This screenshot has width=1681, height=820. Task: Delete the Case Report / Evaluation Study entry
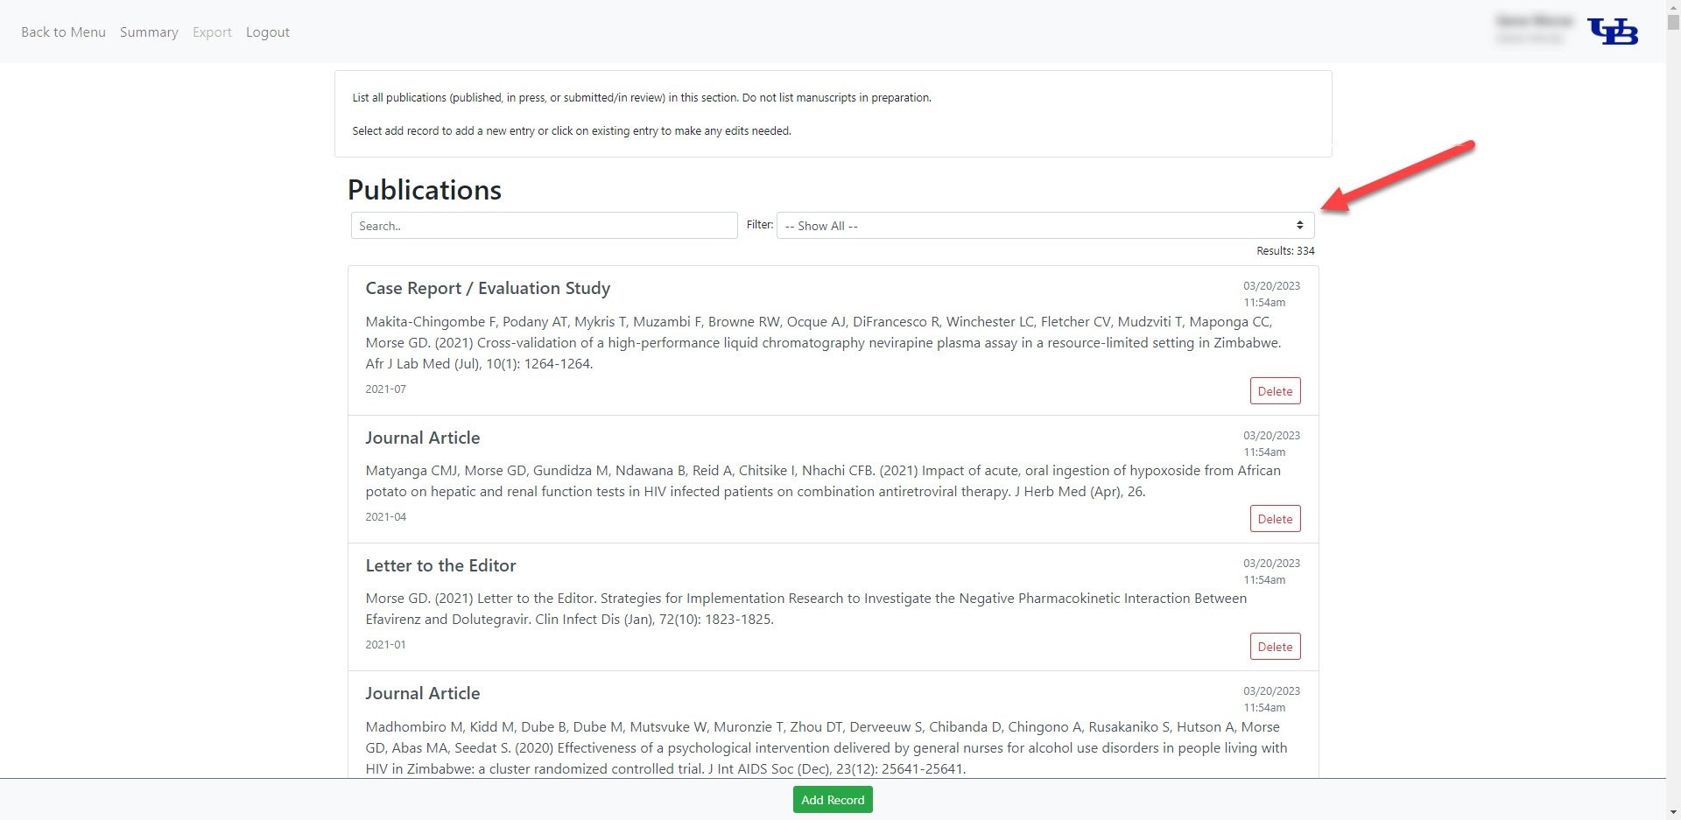pos(1275,391)
